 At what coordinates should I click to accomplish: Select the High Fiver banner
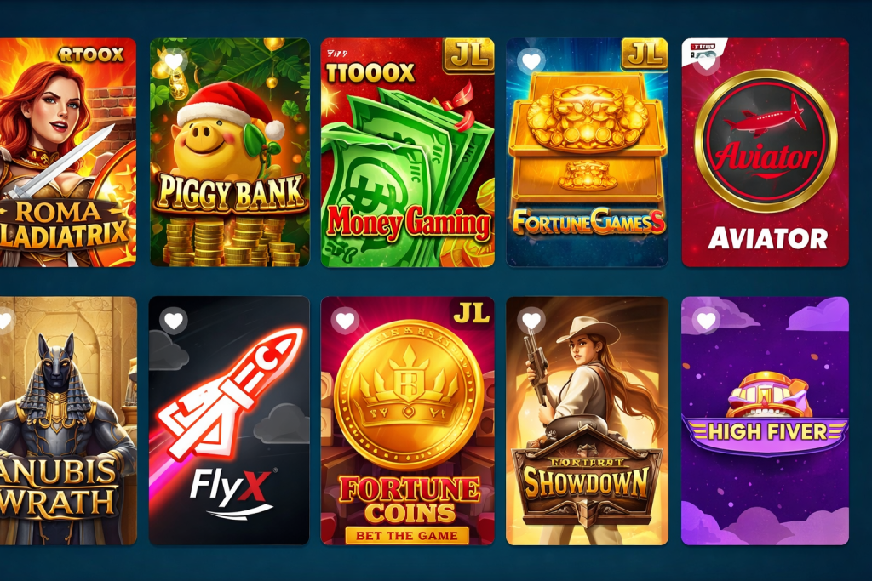tap(767, 431)
